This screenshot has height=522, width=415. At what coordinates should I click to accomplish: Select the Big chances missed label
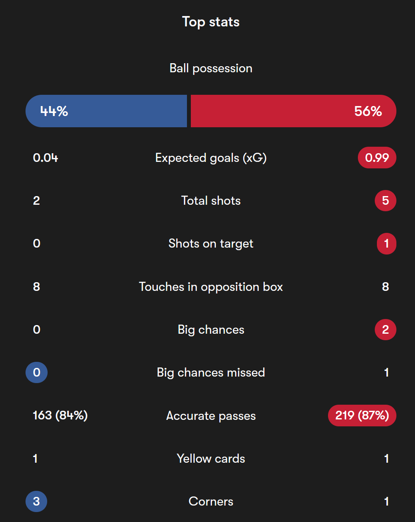211,373
